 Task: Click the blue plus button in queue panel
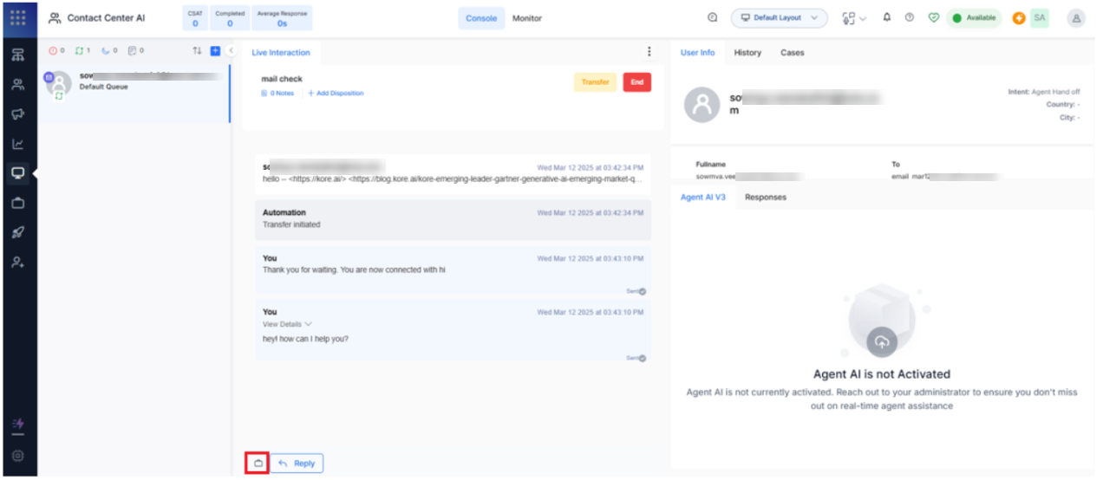pyautogui.click(x=215, y=51)
